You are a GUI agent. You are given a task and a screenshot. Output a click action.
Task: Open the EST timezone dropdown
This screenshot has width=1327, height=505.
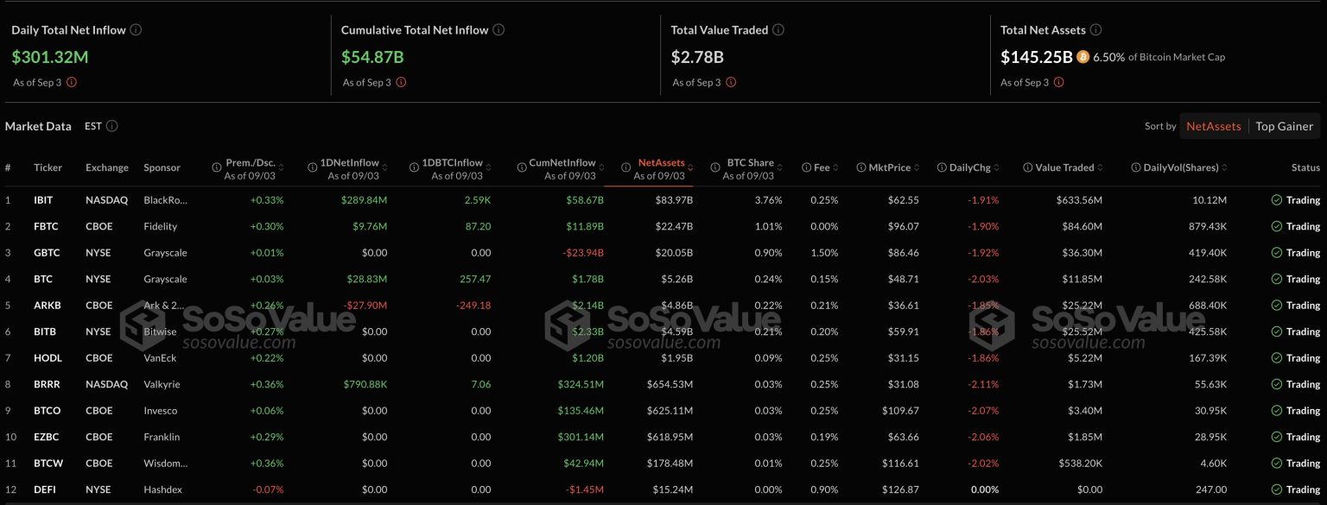coord(92,126)
